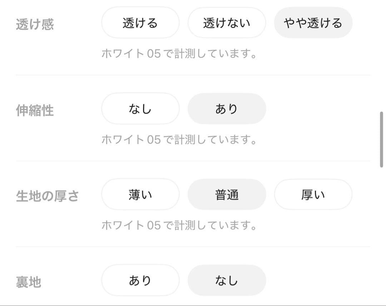
Task: Click the 生地の厚さ row label
Action: tap(47, 196)
